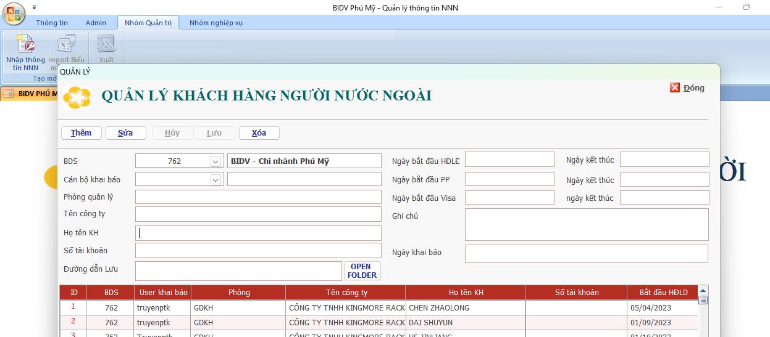Image resolution: width=770 pixels, height=337 pixels.
Task: Click the date cell 05/04/2023
Action: tap(663, 307)
